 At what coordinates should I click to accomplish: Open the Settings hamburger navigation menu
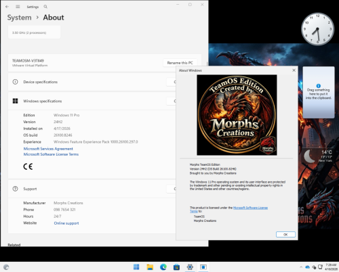[18, 7]
